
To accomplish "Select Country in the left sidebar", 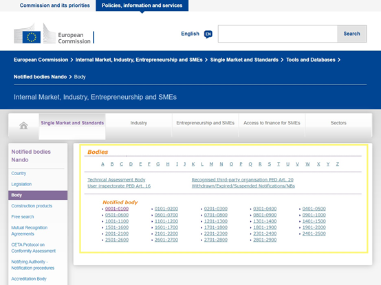I will tap(19, 173).
